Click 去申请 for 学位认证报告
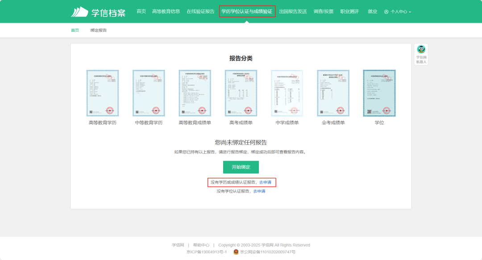482x260 pixels. click(x=259, y=191)
